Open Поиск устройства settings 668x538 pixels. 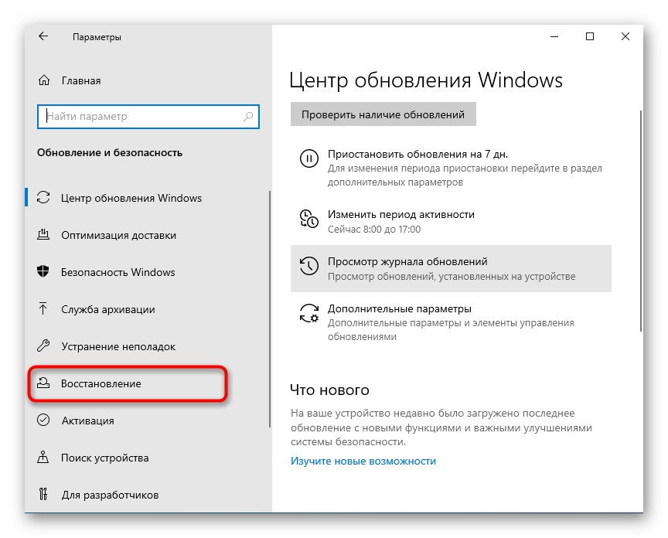(x=104, y=458)
